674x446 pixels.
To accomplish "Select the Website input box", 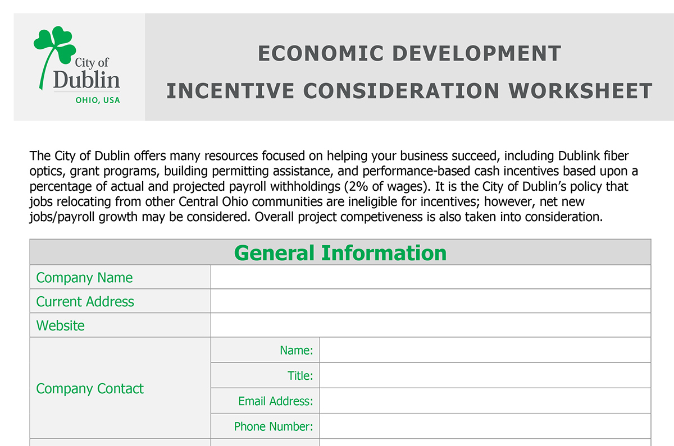I will [431, 325].
